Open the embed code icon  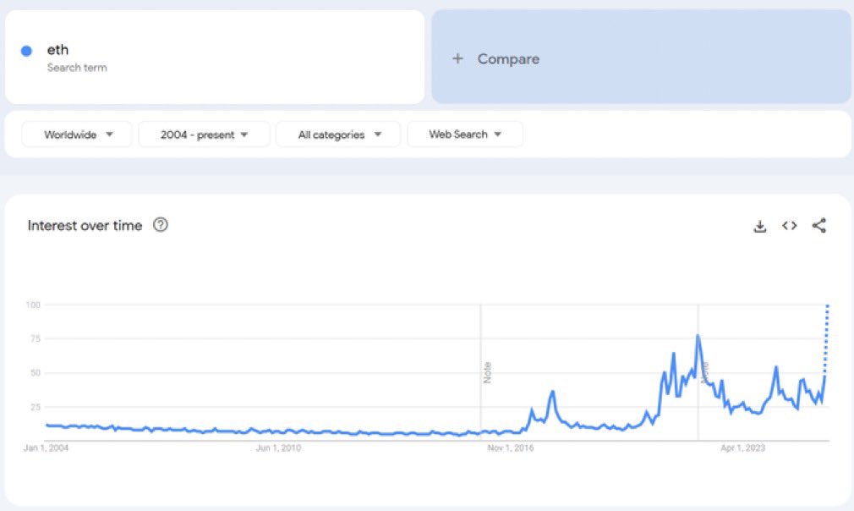789,226
